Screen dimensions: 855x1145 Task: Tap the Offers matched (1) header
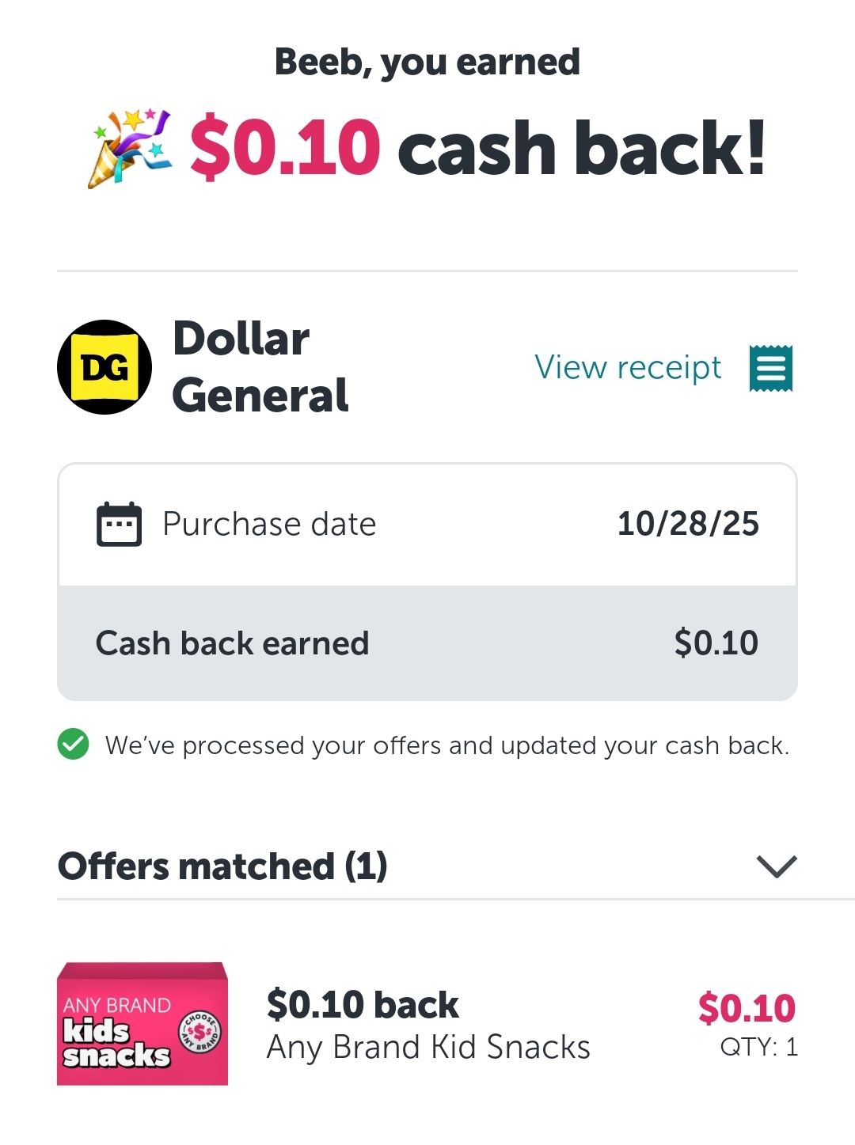pyautogui.click(x=222, y=866)
